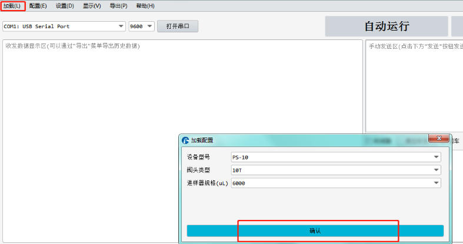Open the 显示(V) menu
The image size is (463, 244).
click(x=92, y=6)
